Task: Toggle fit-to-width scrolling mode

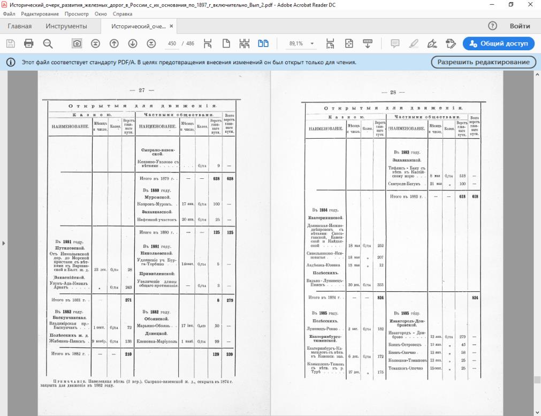Action: (x=208, y=44)
